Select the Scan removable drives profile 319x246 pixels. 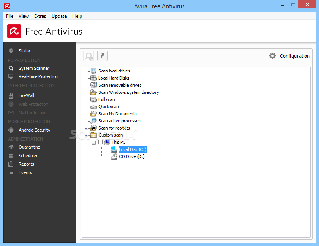coord(120,85)
